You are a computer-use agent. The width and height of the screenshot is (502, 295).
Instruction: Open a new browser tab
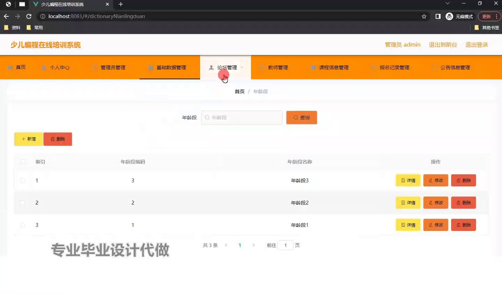[x=121, y=4]
